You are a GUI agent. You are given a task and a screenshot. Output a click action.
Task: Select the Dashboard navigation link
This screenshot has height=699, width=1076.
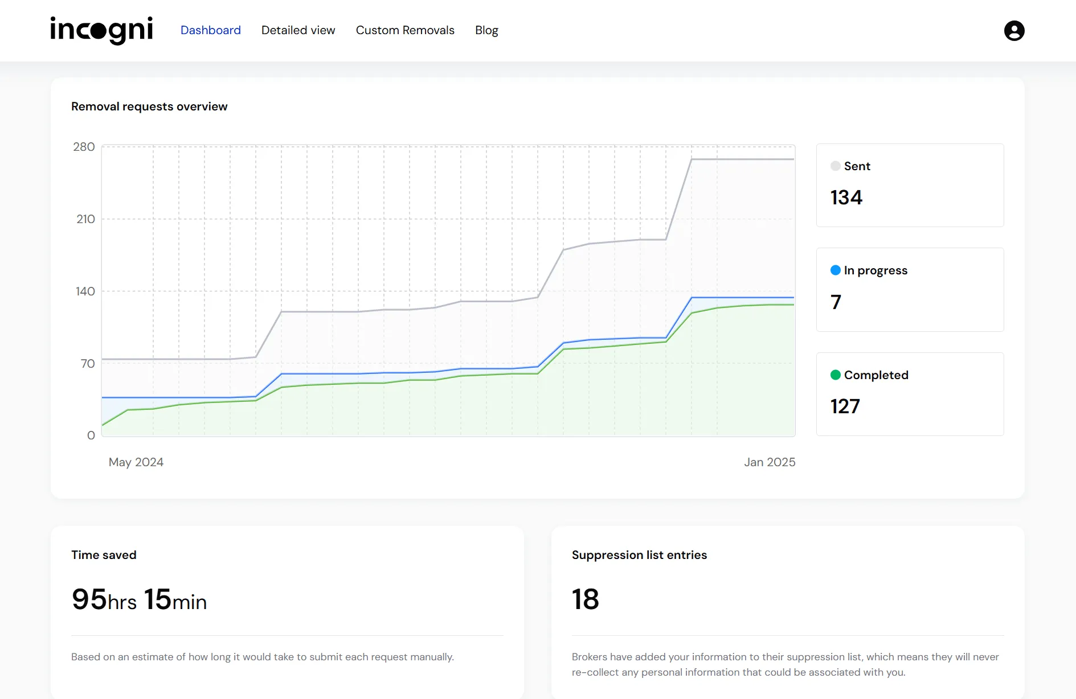click(x=210, y=30)
